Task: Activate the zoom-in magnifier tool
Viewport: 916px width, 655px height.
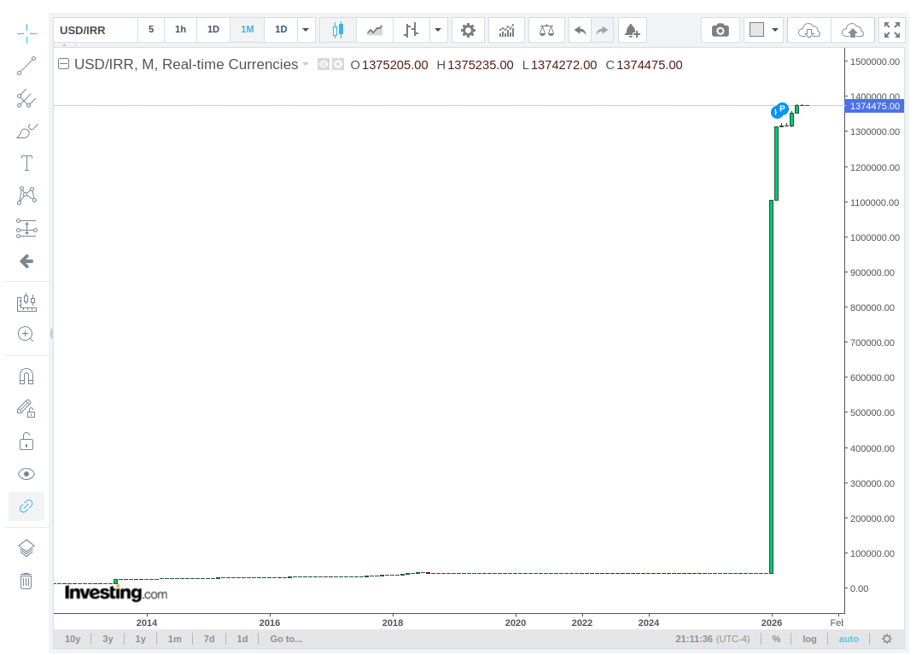Action: pos(26,334)
